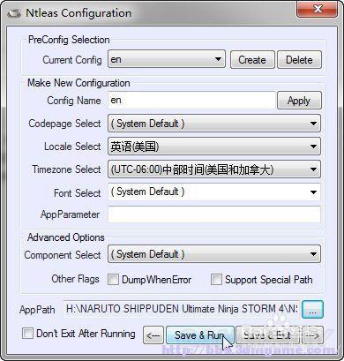Click the Save & Run button
Screen dimensions: 344x361
pyautogui.click(x=200, y=335)
